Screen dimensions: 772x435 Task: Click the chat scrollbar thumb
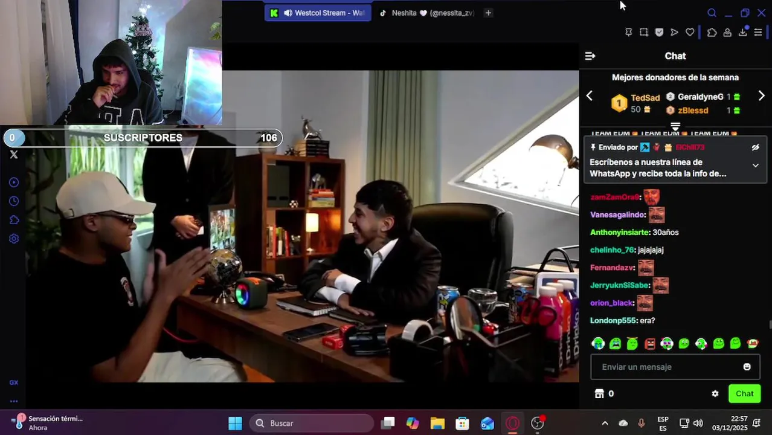770,325
